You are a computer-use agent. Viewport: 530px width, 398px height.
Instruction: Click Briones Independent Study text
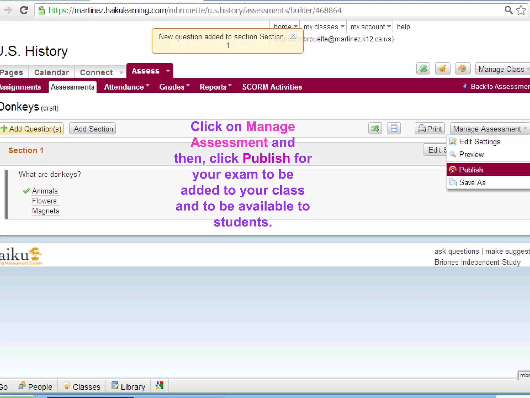(x=477, y=262)
